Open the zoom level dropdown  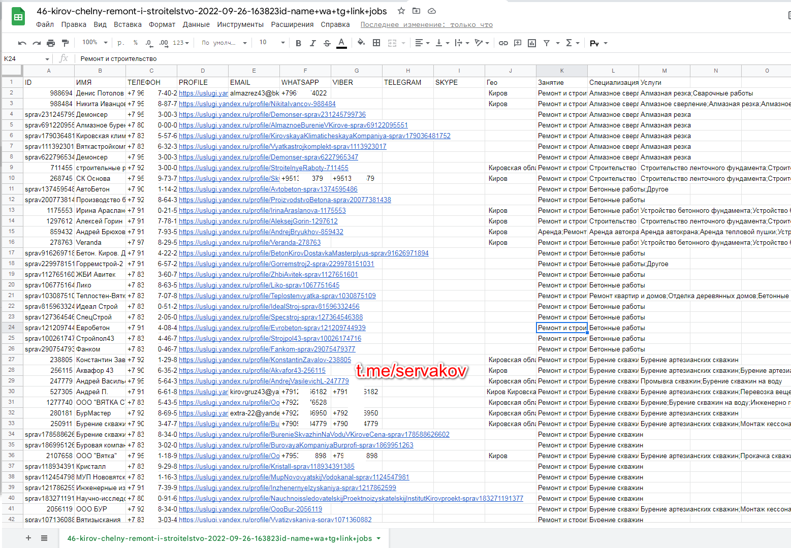(x=95, y=43)
